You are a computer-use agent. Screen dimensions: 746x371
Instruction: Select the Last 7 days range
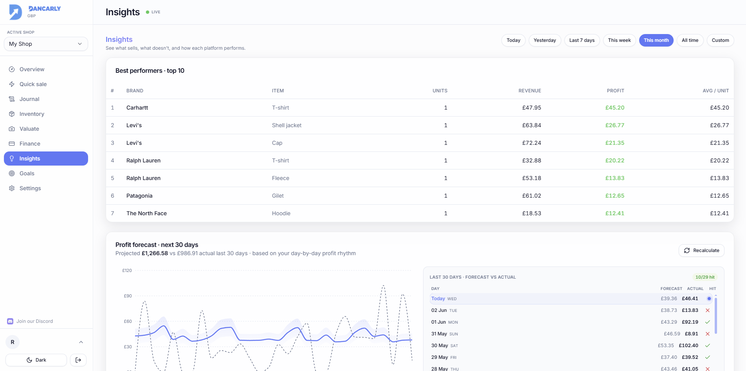coord(582,40)
